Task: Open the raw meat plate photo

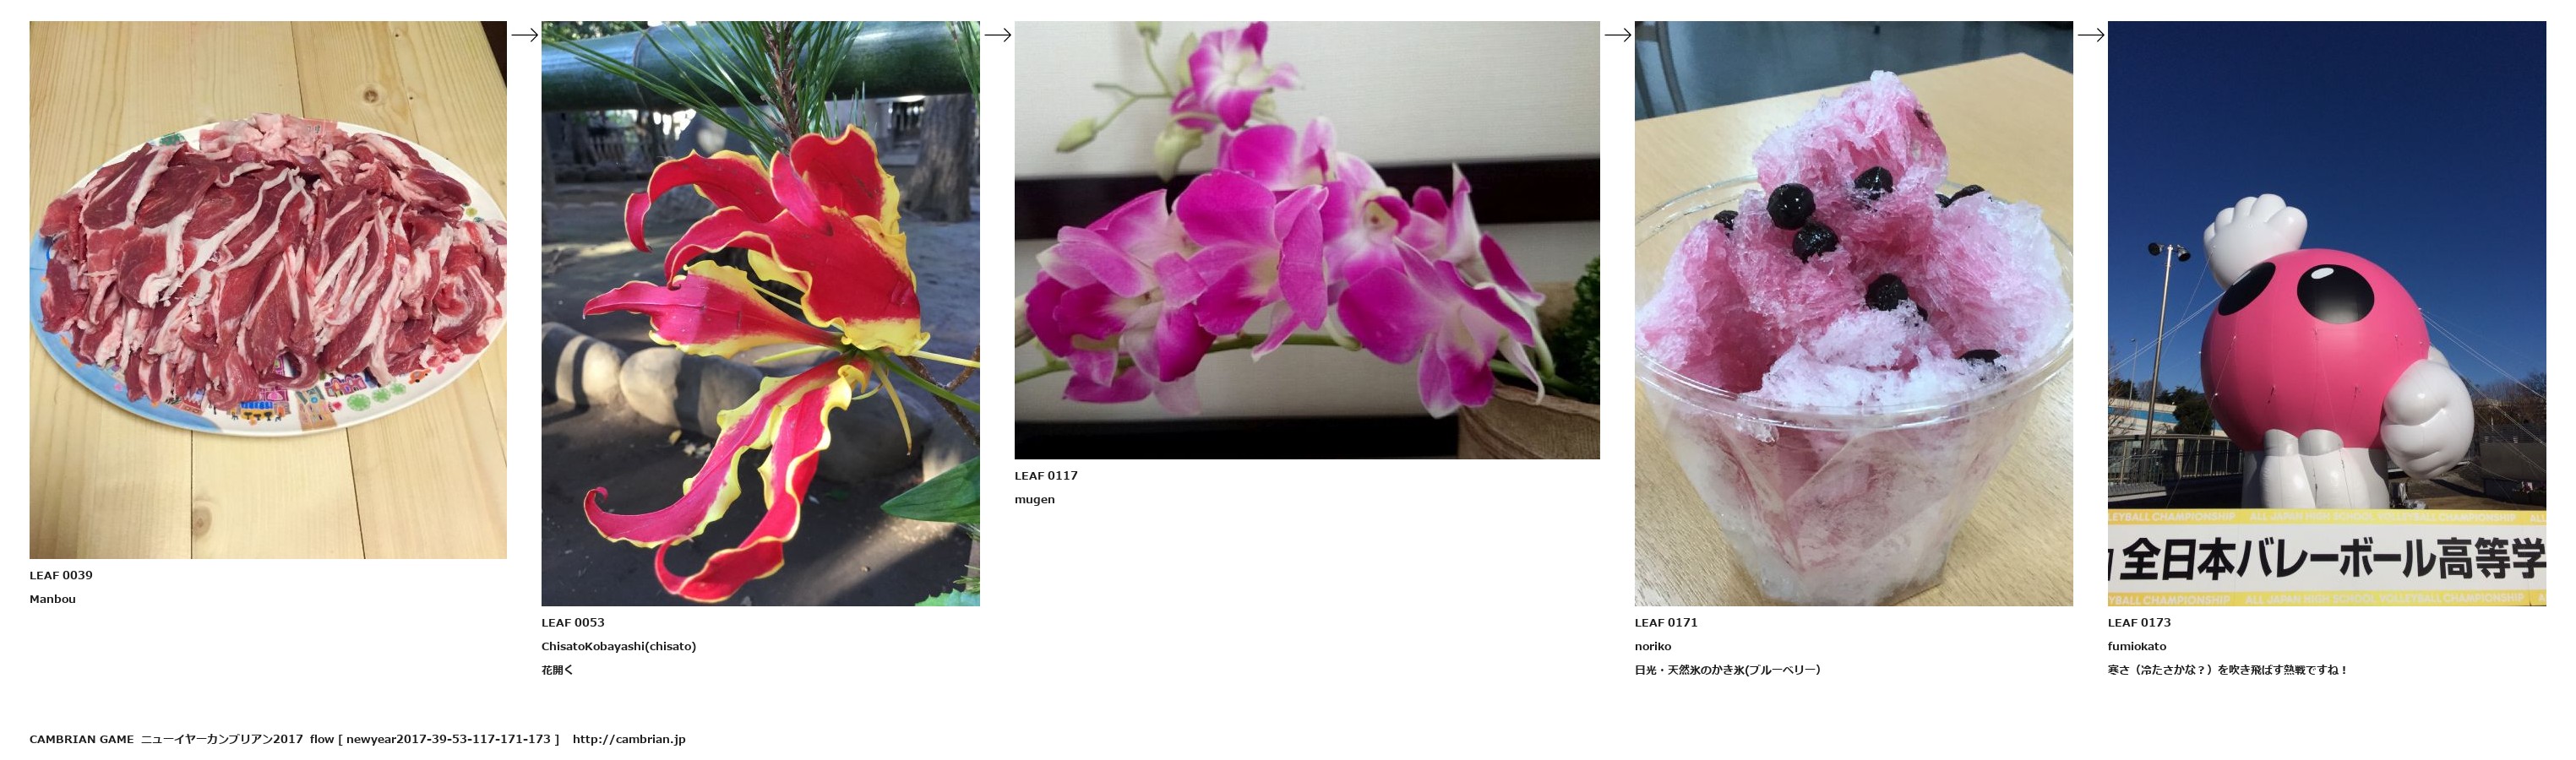Action: coord(268,290)
